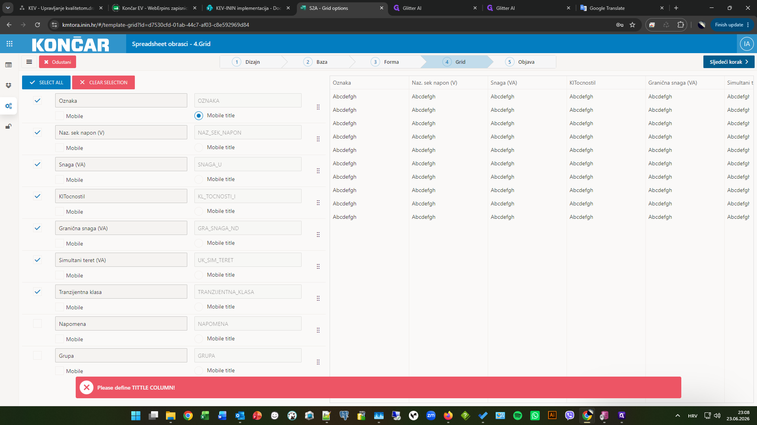Screen dimensions: 757x425
Task: Click the Finish update browser button
Action: click(x=732, y=25)
